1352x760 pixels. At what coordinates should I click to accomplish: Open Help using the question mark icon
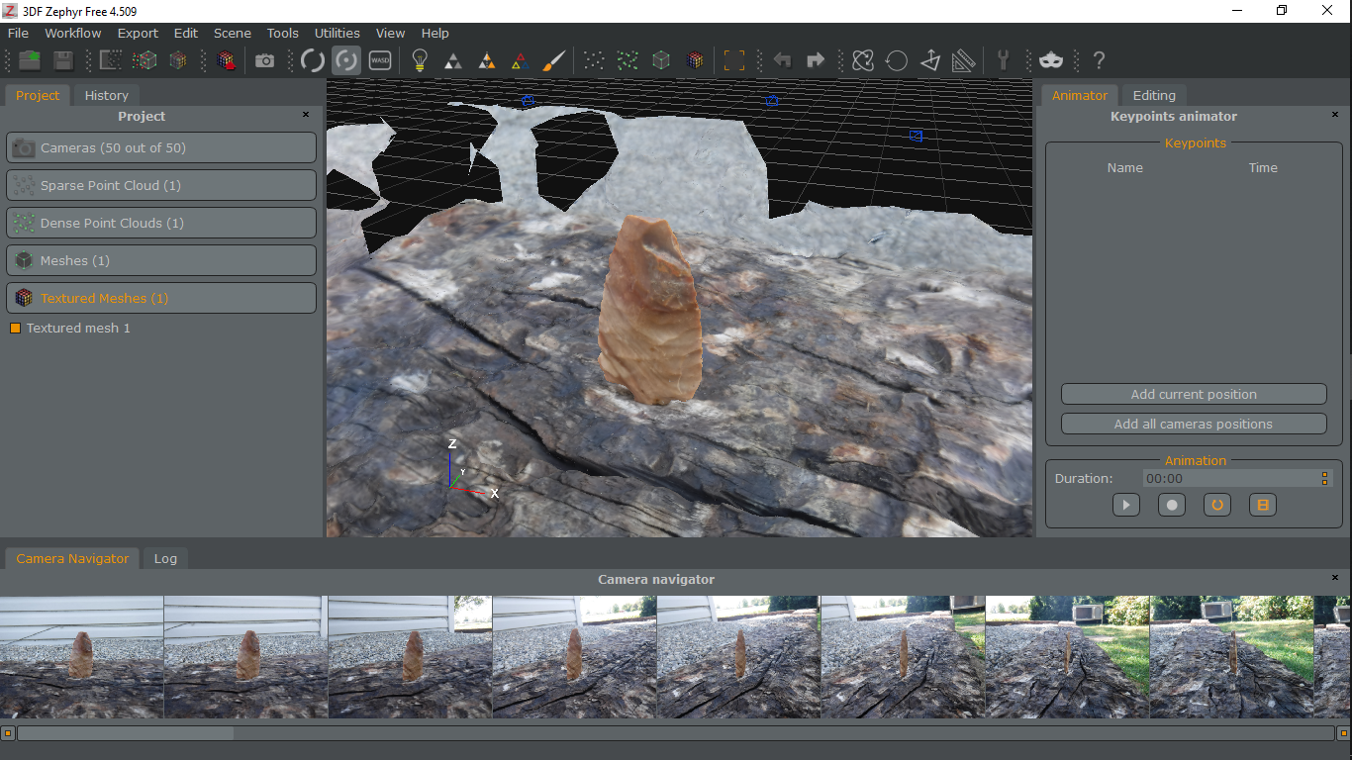[x=1099, y=60]
